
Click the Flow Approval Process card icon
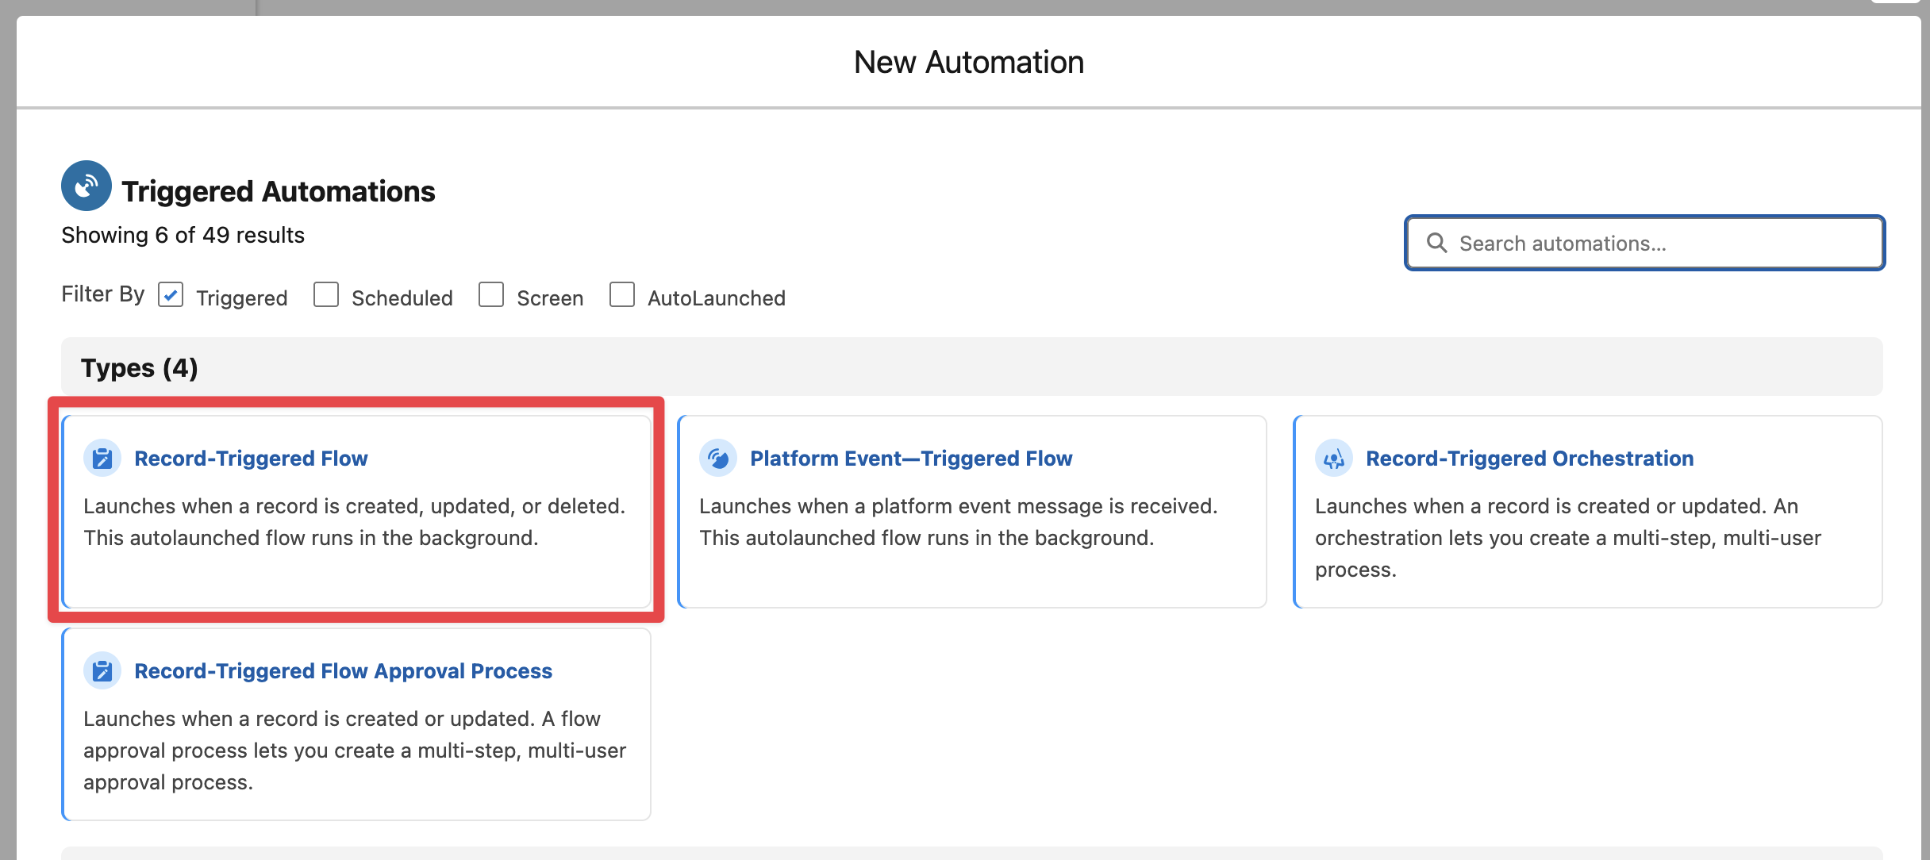[x=102, y=671]
